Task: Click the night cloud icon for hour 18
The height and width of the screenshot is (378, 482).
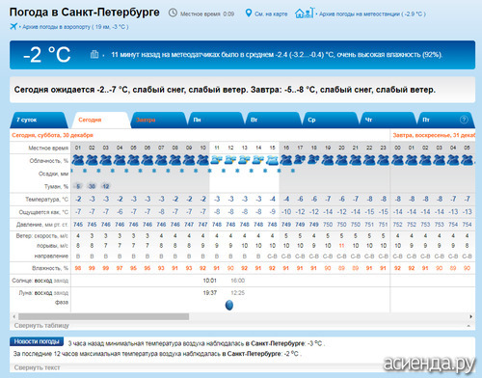Action: point(313,159)
